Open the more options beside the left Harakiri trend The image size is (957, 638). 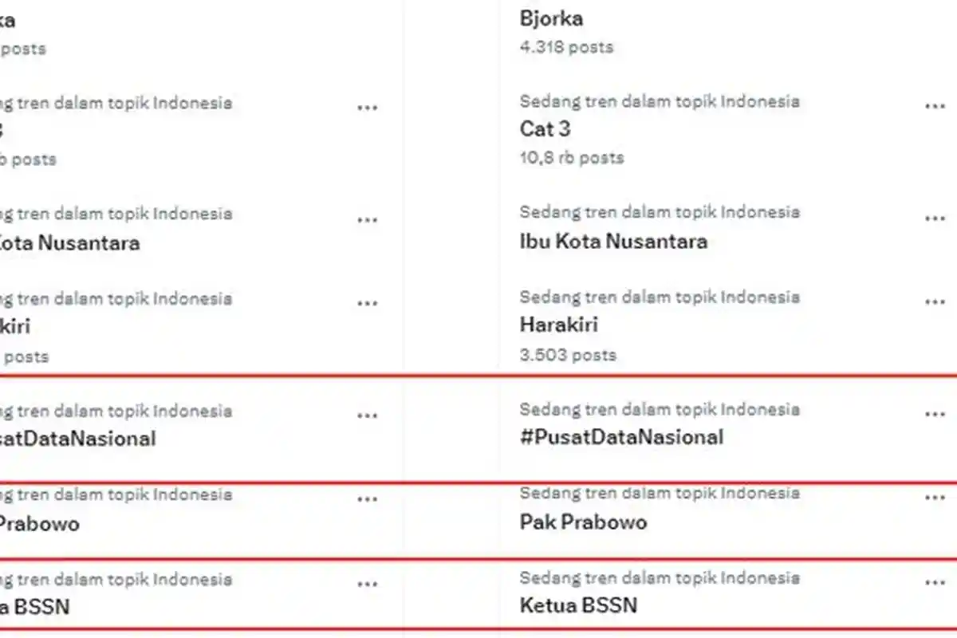(x=368, y=303)
